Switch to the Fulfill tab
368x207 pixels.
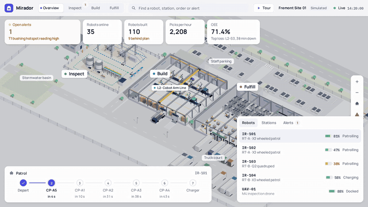pos(114,8)
